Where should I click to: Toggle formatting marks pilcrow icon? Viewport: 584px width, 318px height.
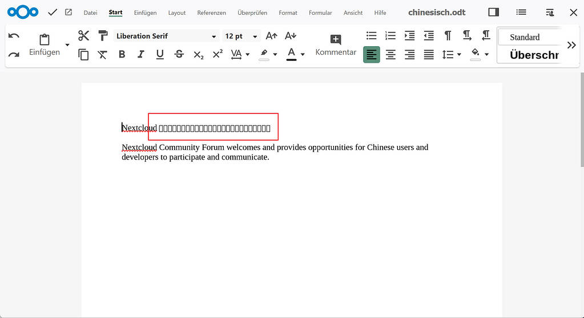click(x=448, y=36)
